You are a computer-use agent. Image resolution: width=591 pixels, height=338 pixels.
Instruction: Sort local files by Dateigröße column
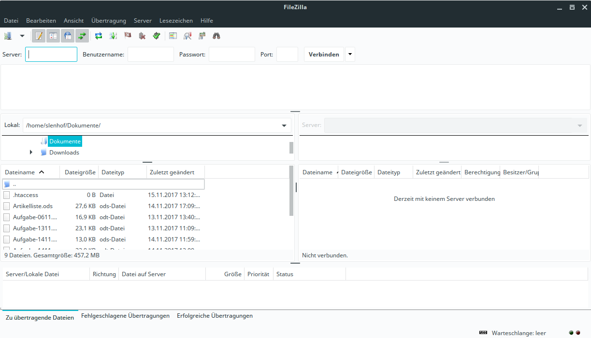(78, 172)
